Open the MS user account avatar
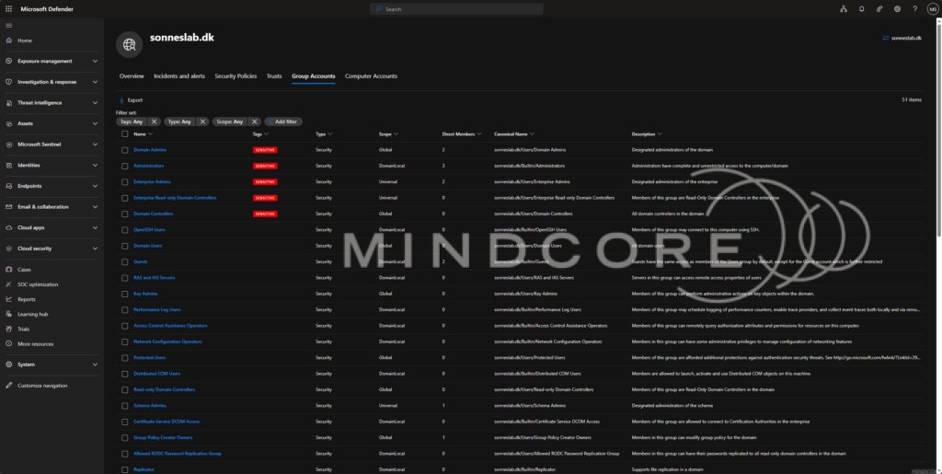The image size is (942, 474). click(x=933, y=9)
